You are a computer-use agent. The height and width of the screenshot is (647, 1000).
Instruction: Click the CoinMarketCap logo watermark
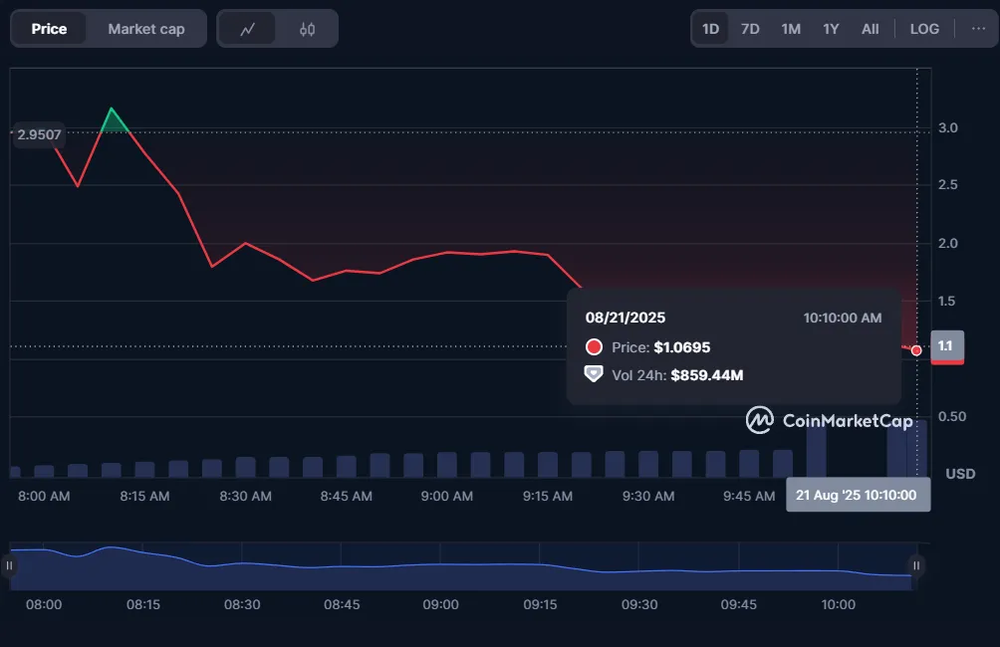pyautogui.click(x=830, y=421)
